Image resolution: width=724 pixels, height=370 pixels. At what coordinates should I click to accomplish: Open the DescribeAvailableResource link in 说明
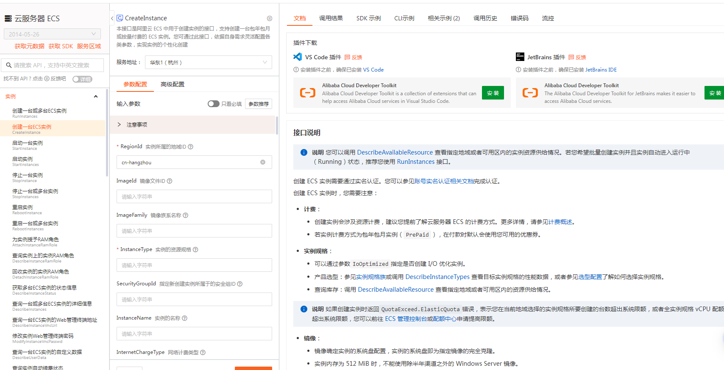tap(395, 152)
